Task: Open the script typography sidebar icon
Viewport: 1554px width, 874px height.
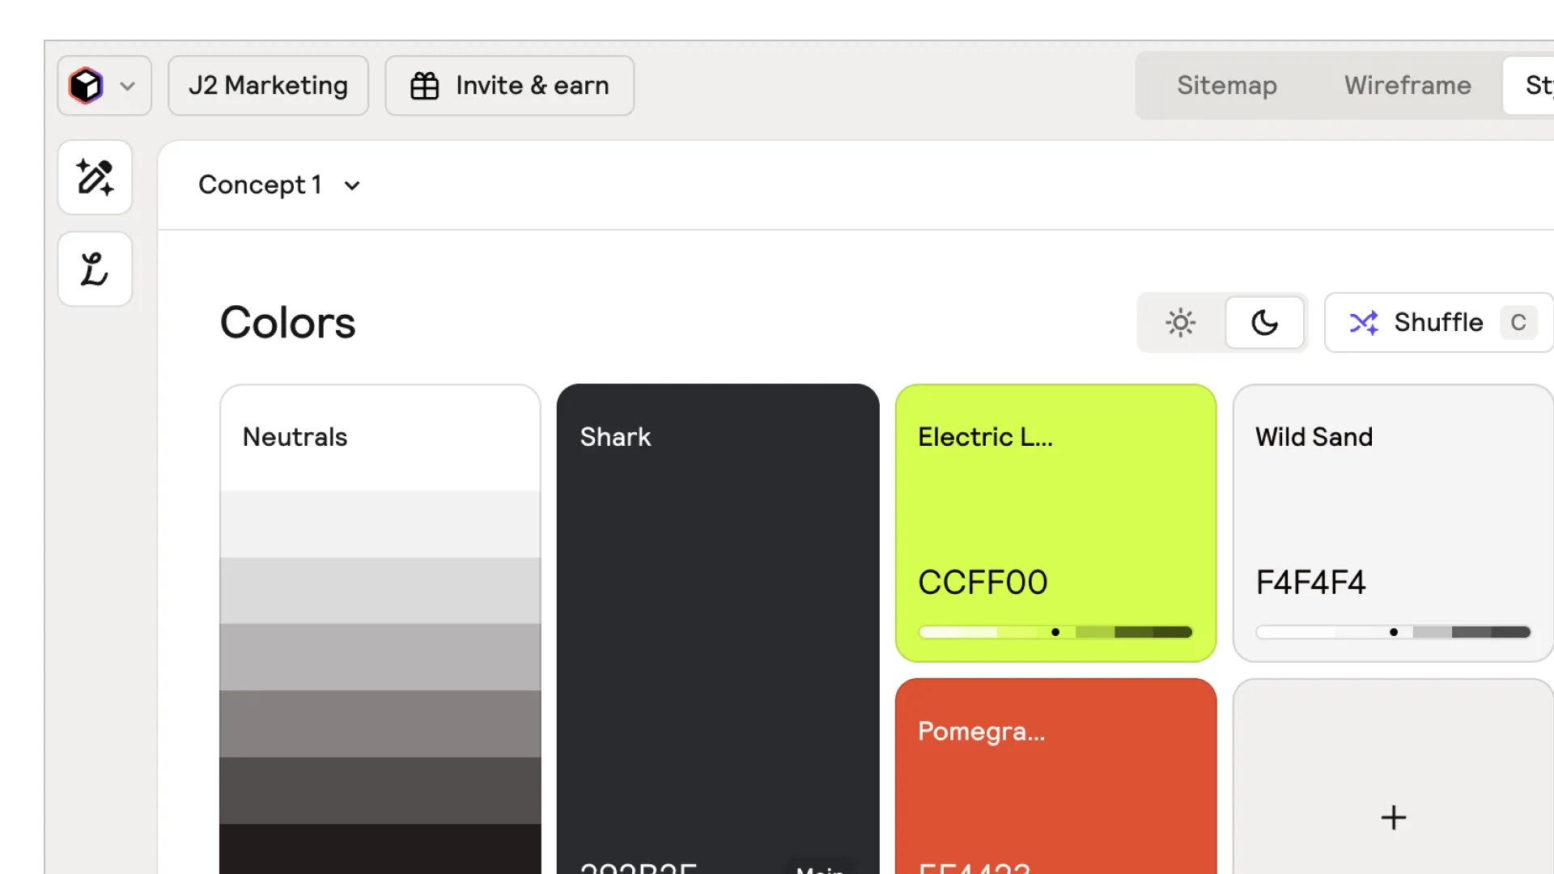Action: [96, 269]
